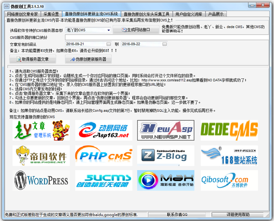Open the 网络原创文章专家 tab
The image size is (274, 221).
pos(22,14)
